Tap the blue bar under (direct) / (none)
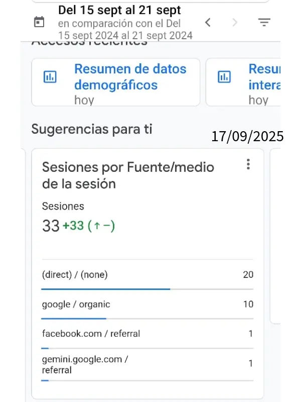 (x=105, y=289)
